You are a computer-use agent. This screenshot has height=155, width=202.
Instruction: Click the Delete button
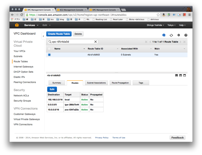click(78, 34)
